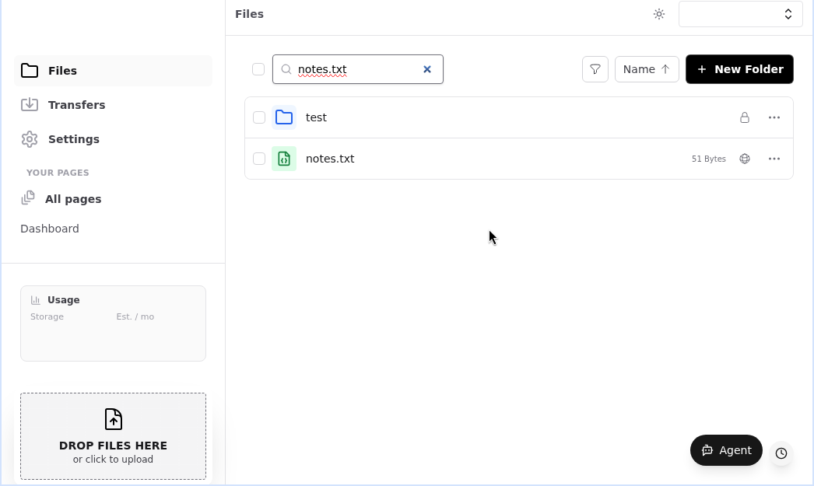The width and height of the screenshot is (814, 486).
Task: Click the Files folder icon in sidebar
Action: (30, 71)
